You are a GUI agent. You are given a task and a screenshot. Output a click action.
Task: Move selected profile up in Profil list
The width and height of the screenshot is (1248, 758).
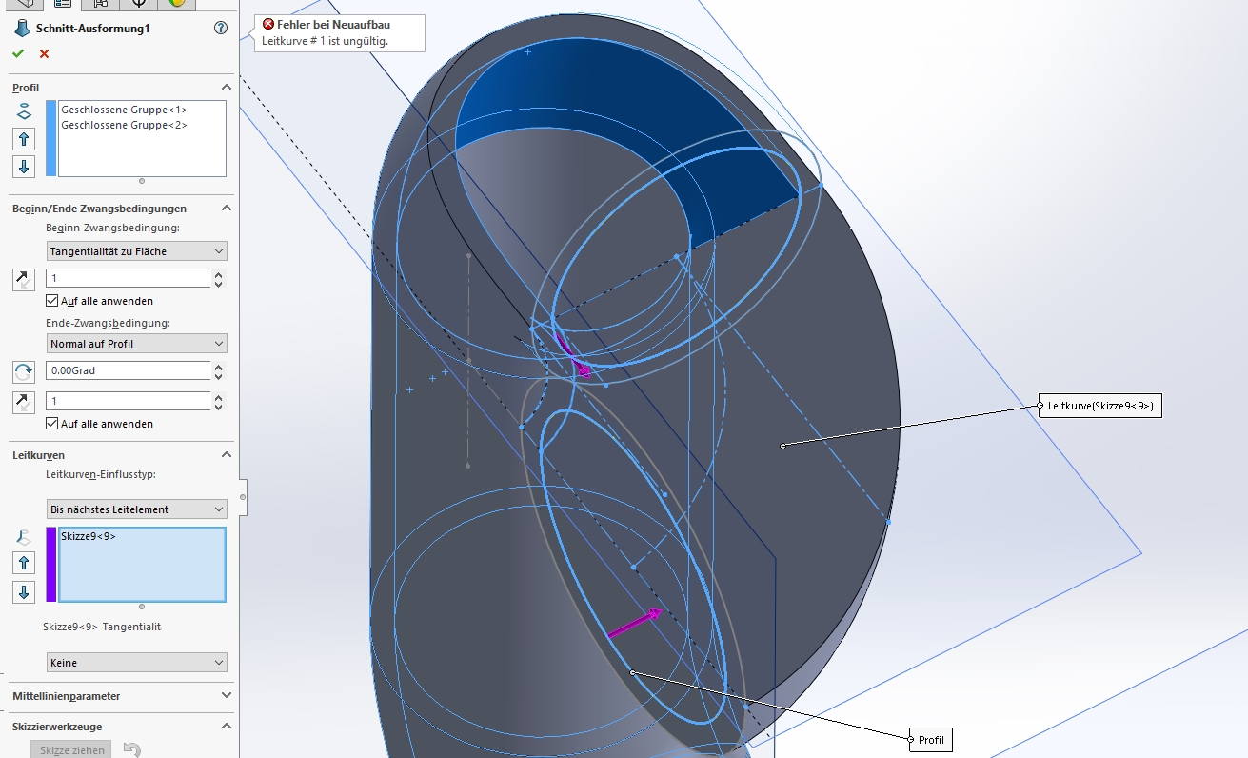[x=25, y=139]
